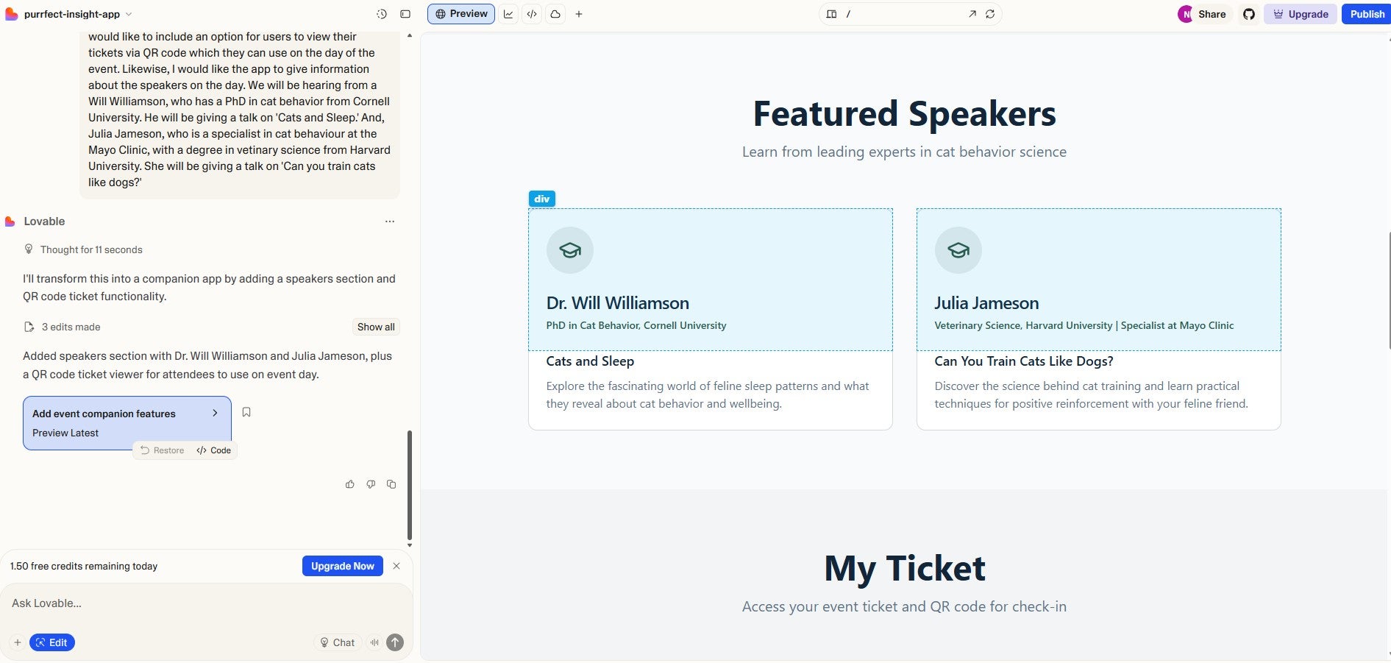Switch to the code view icon
Screen dimensions: 1391x663
(x=532, y=14)
